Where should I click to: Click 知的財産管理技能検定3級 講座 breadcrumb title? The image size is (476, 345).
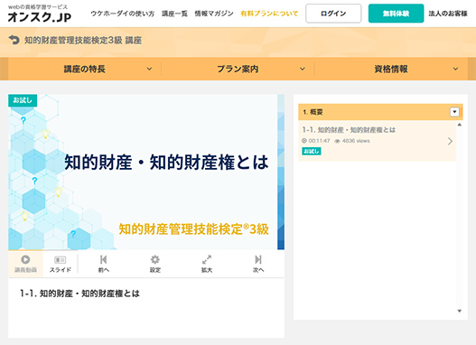coord(83,40)
